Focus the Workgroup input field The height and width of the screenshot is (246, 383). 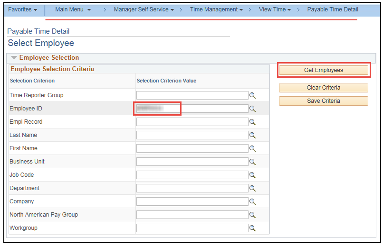click(192, 228)
